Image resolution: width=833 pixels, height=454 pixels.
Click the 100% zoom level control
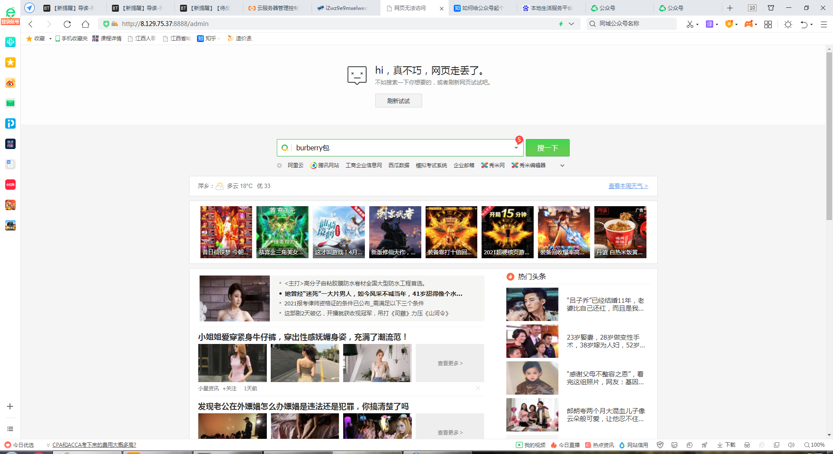814,445
